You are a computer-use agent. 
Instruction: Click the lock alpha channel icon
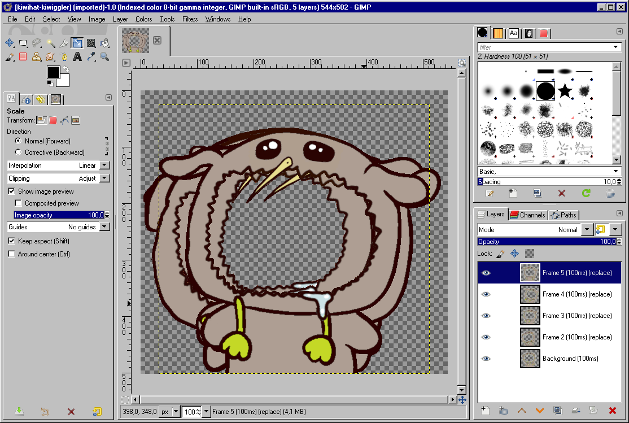(x=530, y=254)
